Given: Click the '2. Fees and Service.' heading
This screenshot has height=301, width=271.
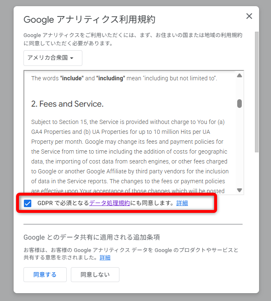Looking at the screenshot, I should 68,104.
